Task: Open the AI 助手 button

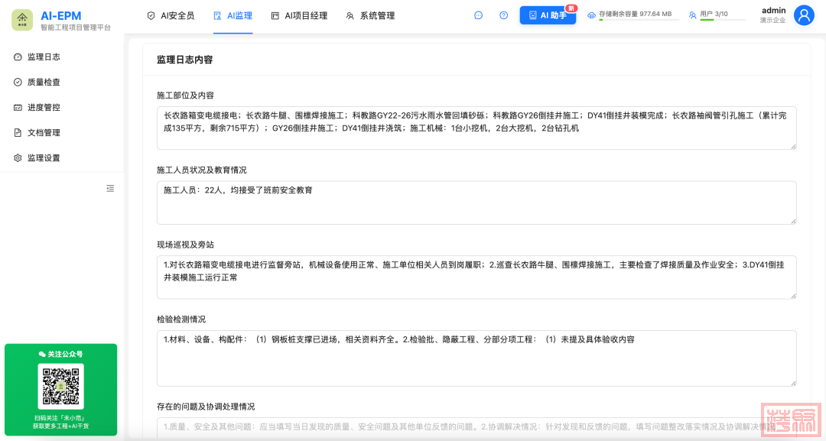Action: point(548,15)
